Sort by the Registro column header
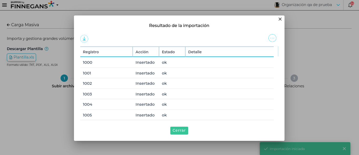 91,52
